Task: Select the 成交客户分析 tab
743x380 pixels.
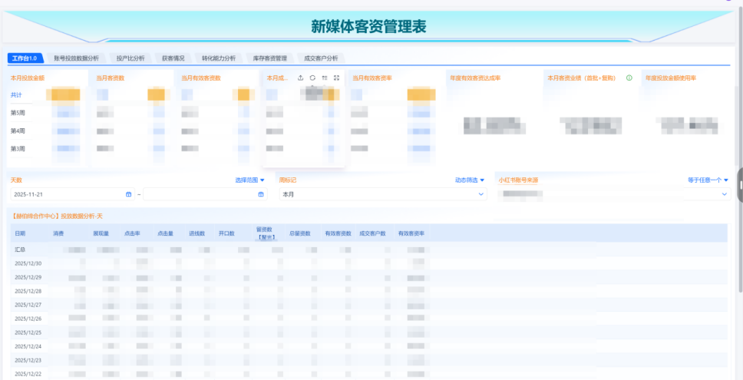Action: pyautogui.click(x=321, y=58)
